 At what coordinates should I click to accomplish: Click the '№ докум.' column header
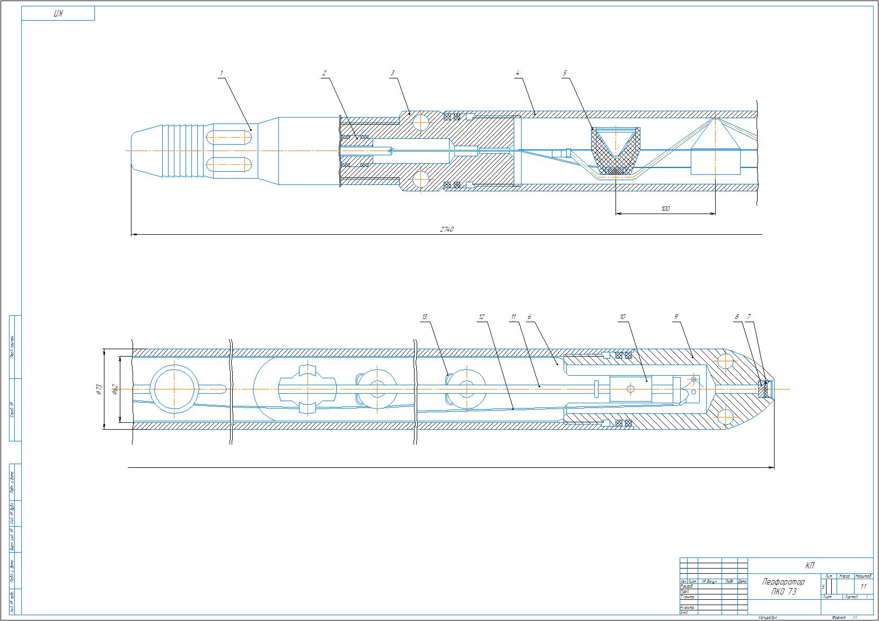point(709,582)
